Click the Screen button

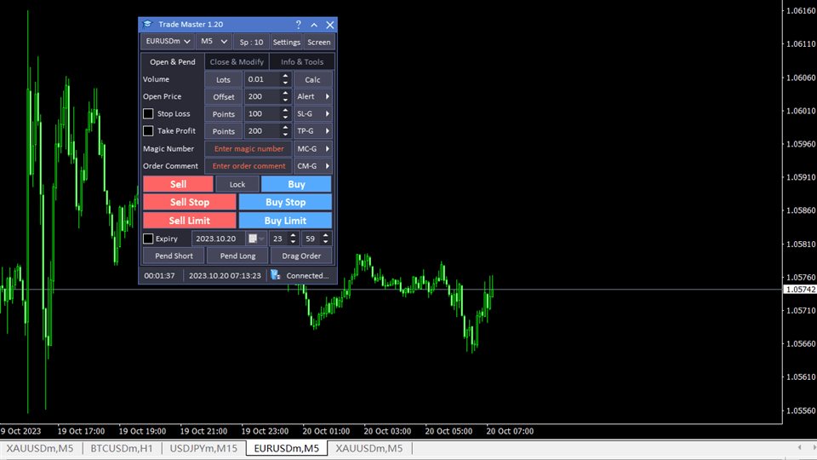[319, 43]
